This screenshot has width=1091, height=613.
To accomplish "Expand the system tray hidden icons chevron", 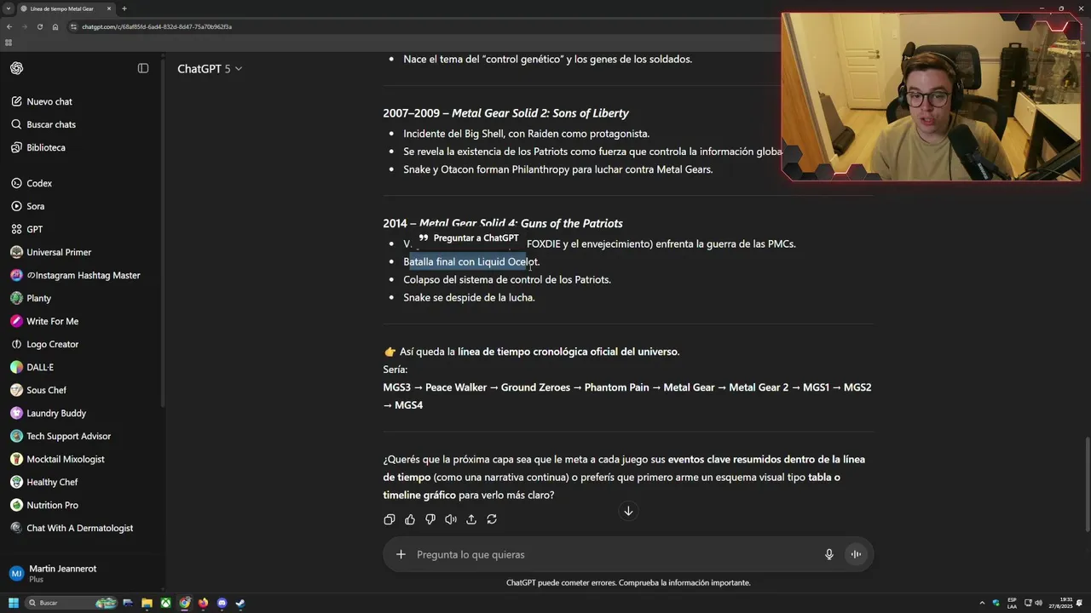I will 982,603.
